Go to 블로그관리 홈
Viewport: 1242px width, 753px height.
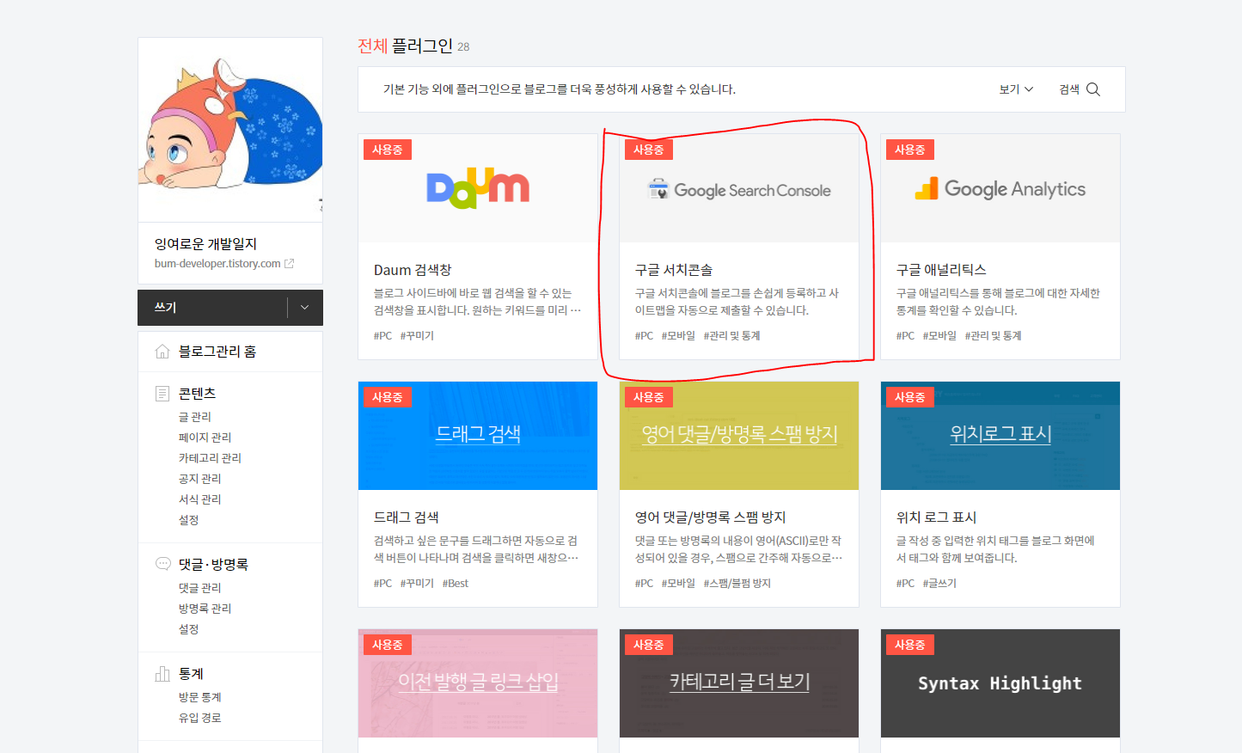(x=217, y=352)
